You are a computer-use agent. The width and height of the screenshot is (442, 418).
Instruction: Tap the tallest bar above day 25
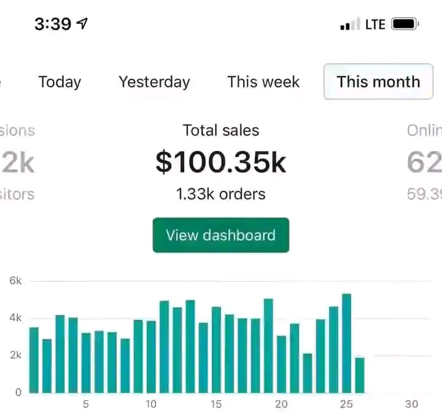coord(346,344)
